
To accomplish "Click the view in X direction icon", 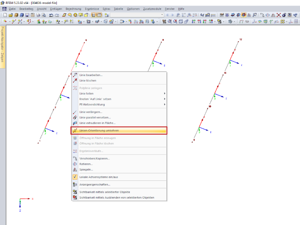I will click(x=194, y=21).
